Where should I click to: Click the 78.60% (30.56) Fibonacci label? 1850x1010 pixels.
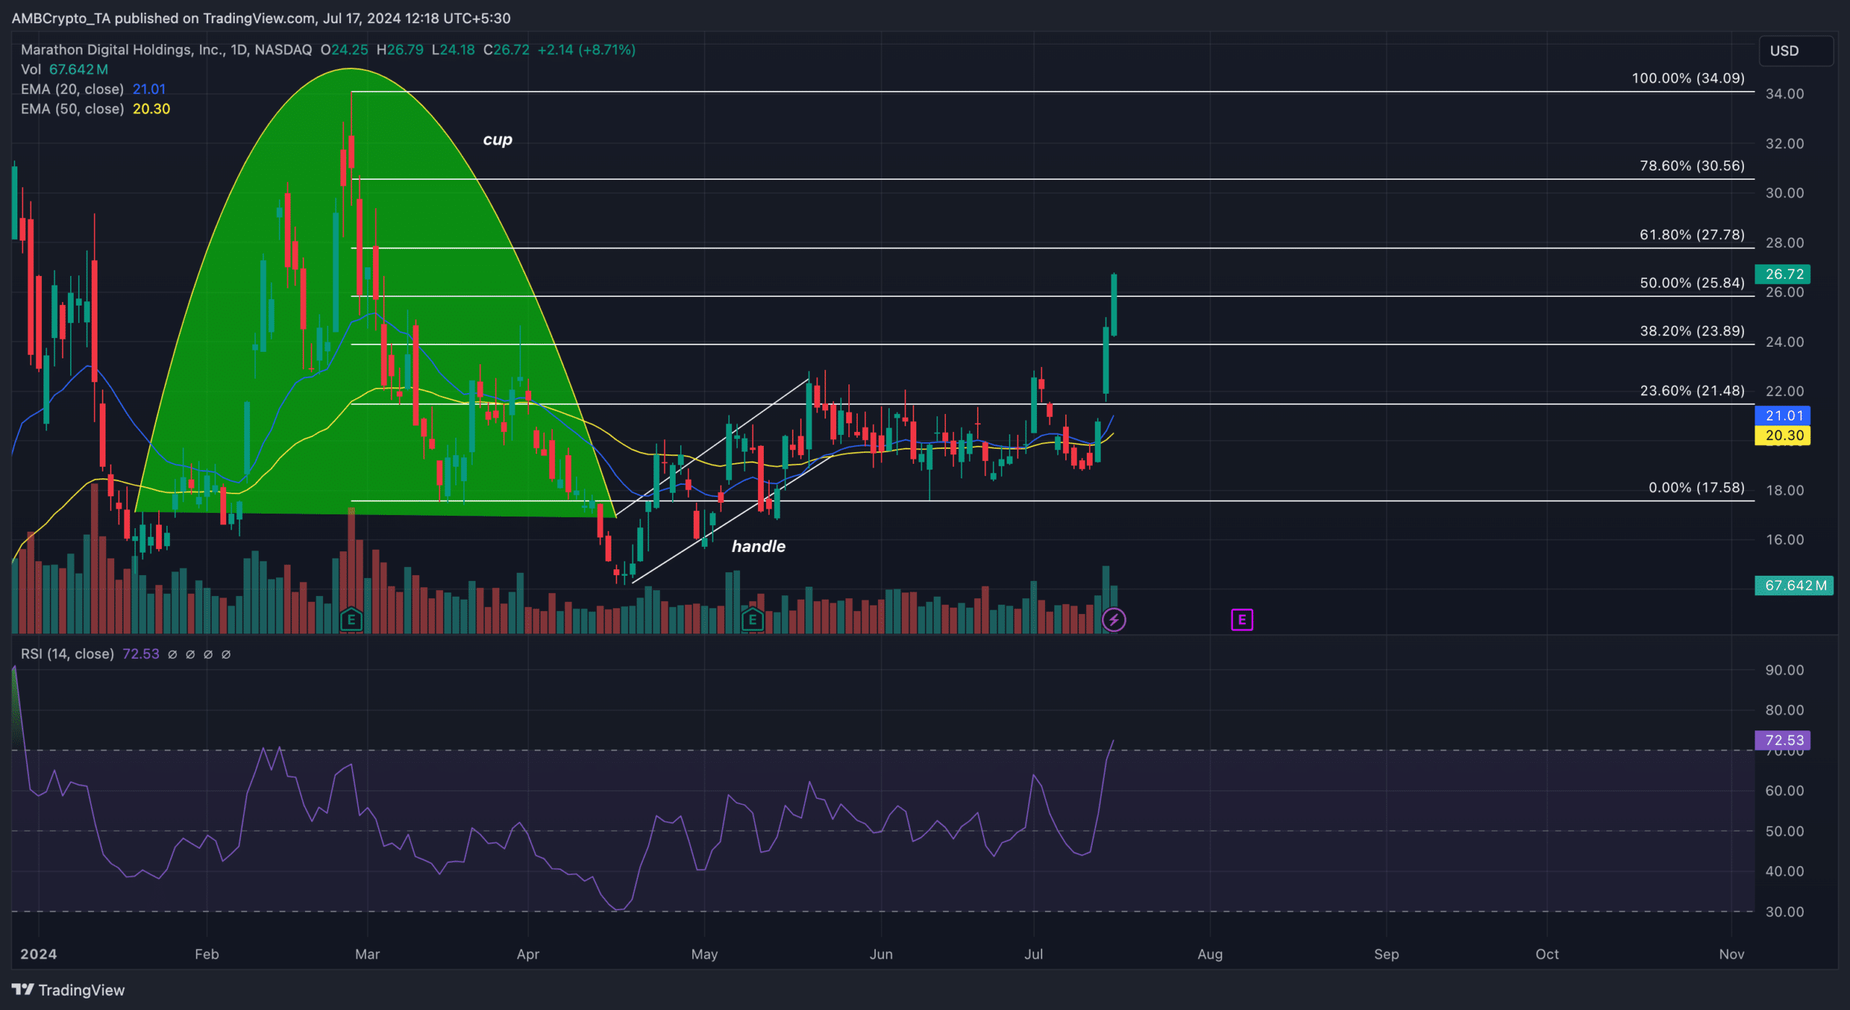(x=1692, y=165)
